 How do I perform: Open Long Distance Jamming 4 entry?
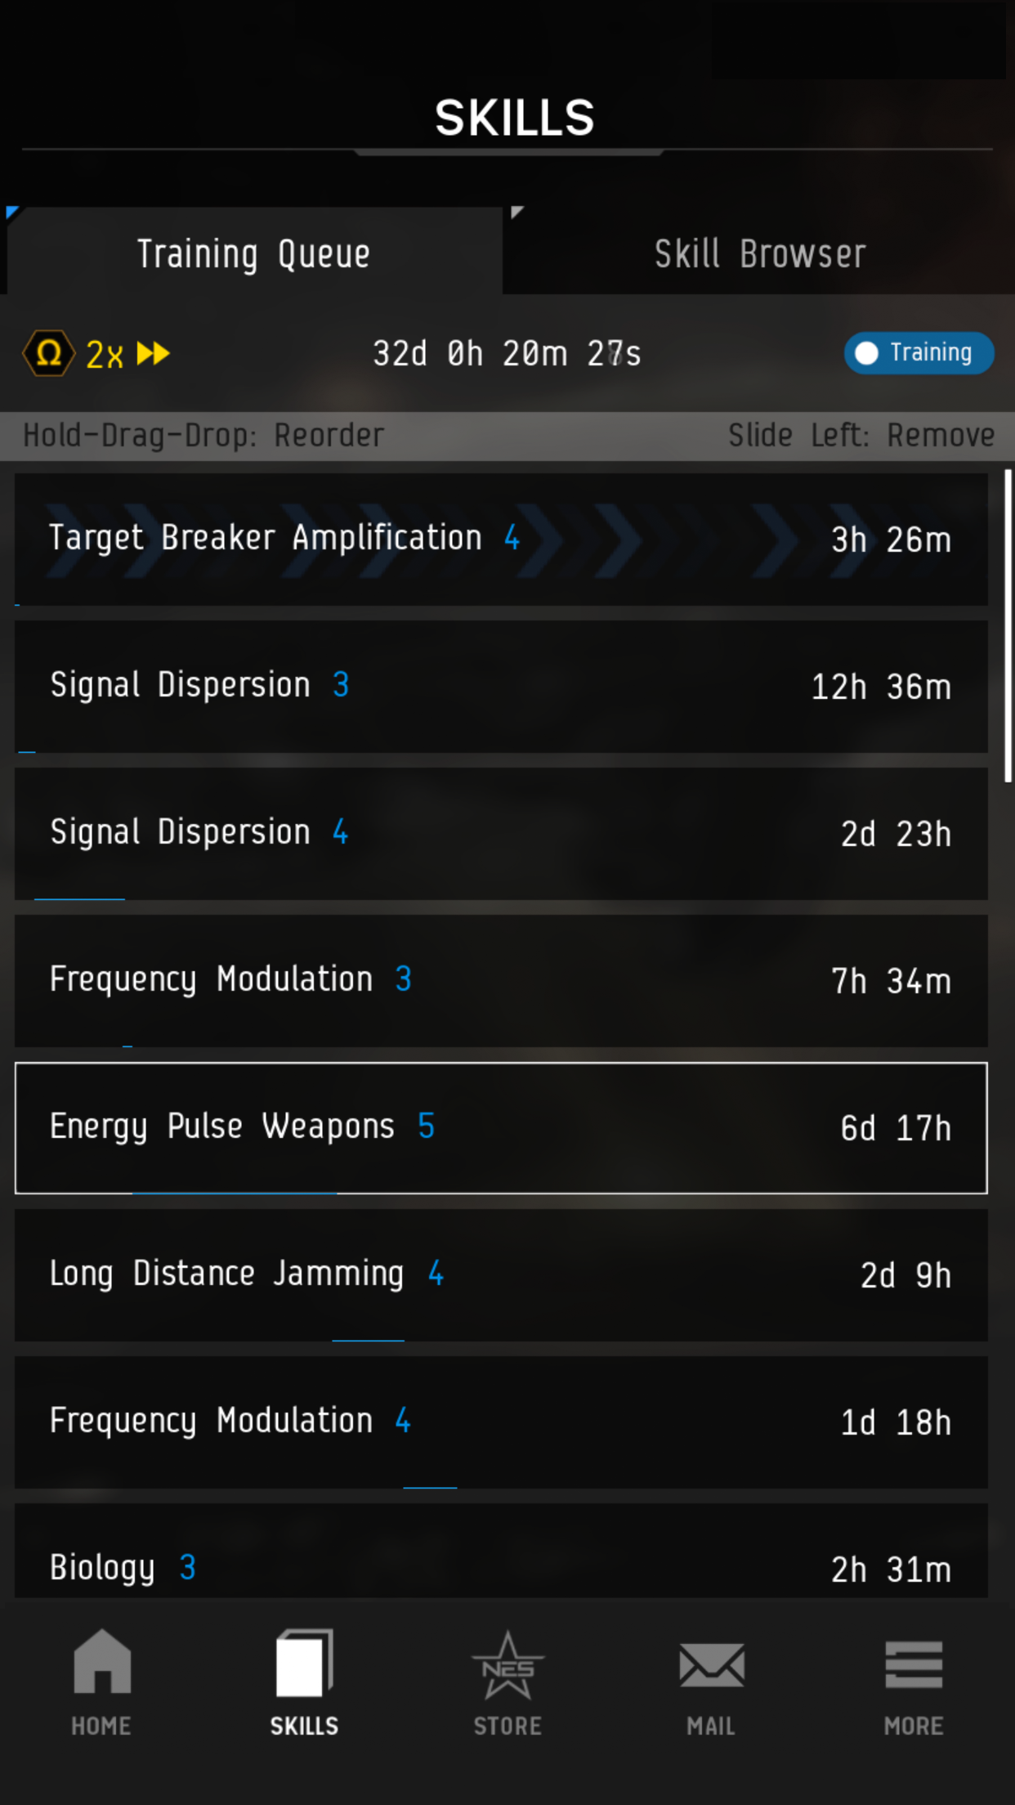point(500,1275)
